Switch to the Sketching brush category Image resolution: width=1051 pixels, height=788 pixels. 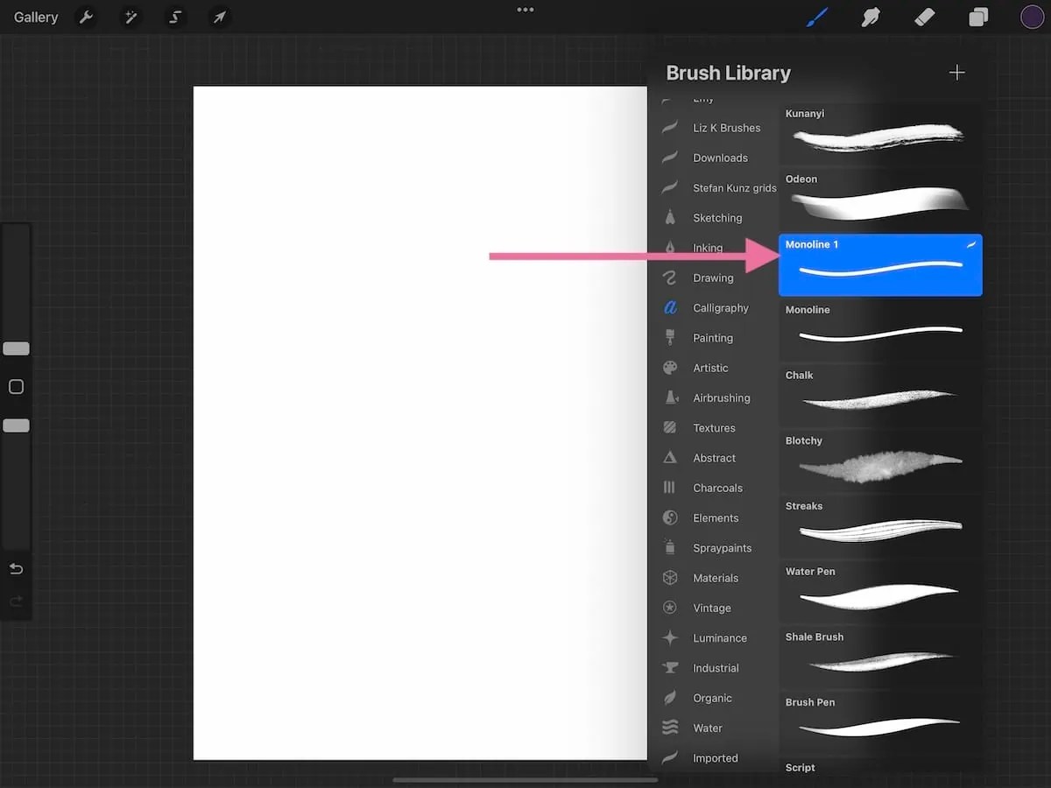[716, 217]
